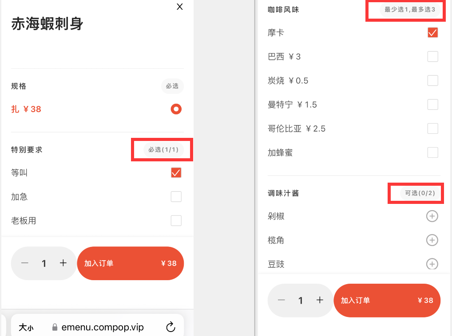Reload page using browser refresh icon
This screenshot has width=452, height=336.
(170, 327)
